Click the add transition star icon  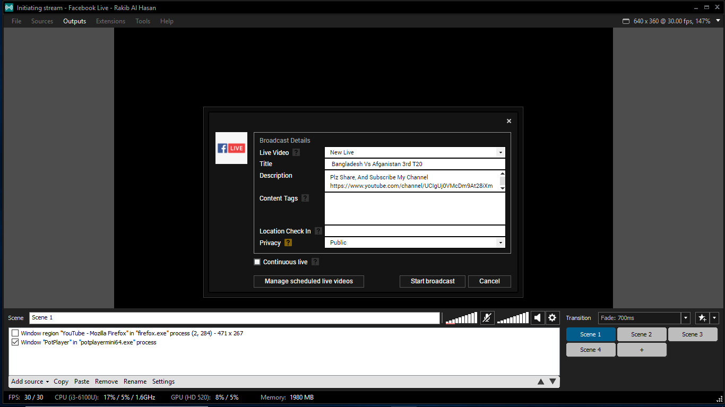[x=702, y=318]
